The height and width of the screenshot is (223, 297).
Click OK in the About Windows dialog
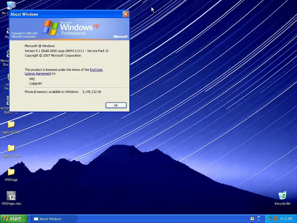(116, 105)
